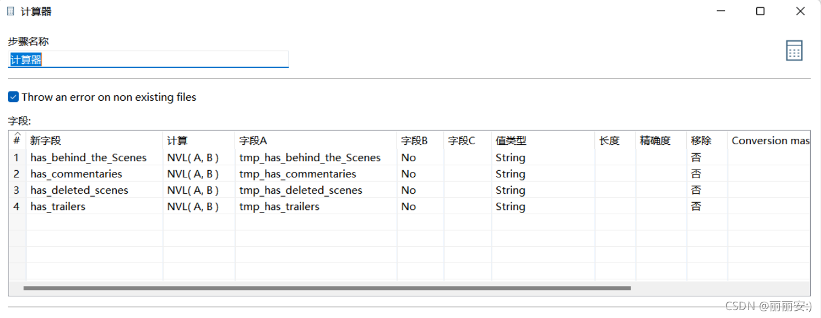Select the has_commentaries cell
Screen dimensions: 821x318
pos(95,174)
